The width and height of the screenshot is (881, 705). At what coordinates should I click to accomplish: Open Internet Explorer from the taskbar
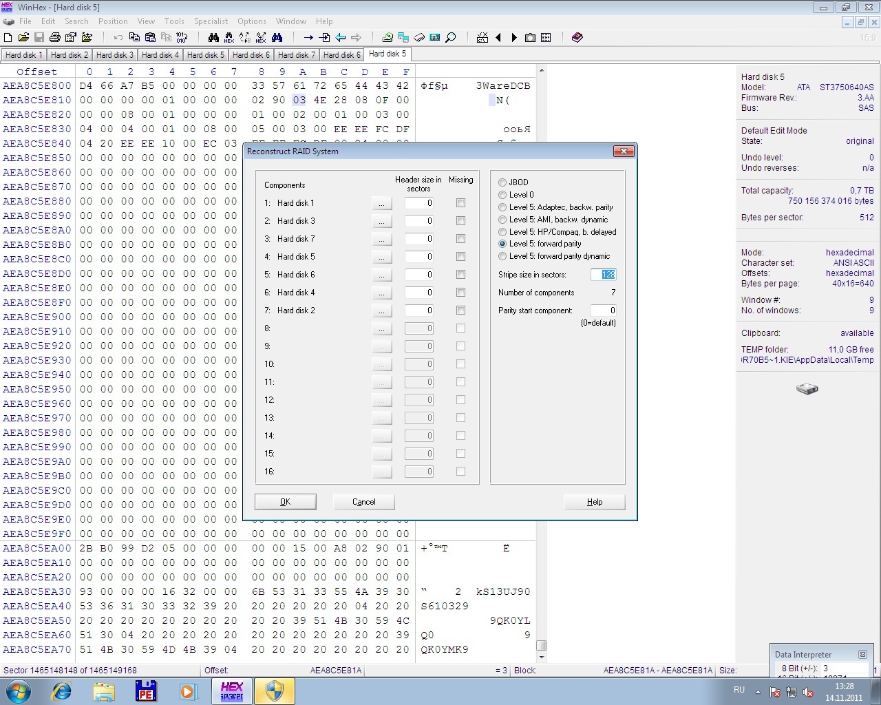(62, 691)
